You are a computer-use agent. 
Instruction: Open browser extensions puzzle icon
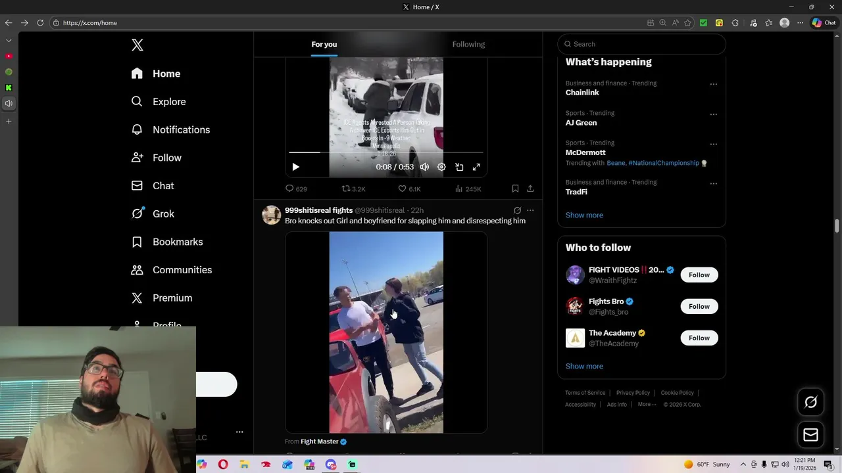[735, 22]
